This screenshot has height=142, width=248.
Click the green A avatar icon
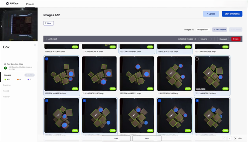point(5,68)
